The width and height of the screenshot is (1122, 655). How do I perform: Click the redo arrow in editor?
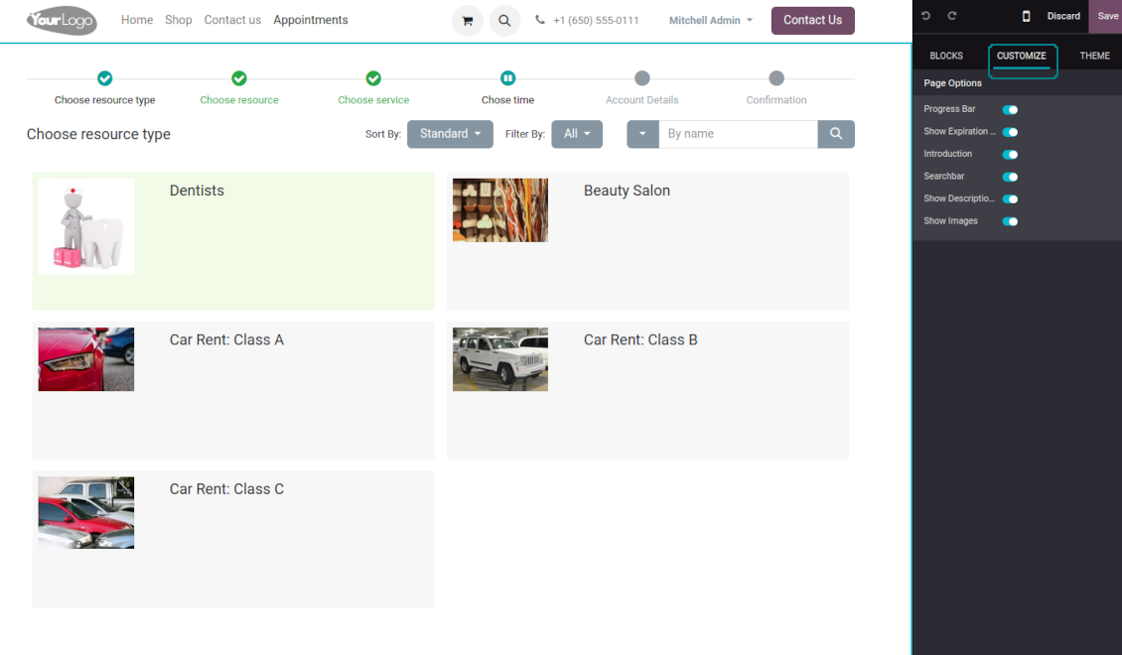point(952,16)
